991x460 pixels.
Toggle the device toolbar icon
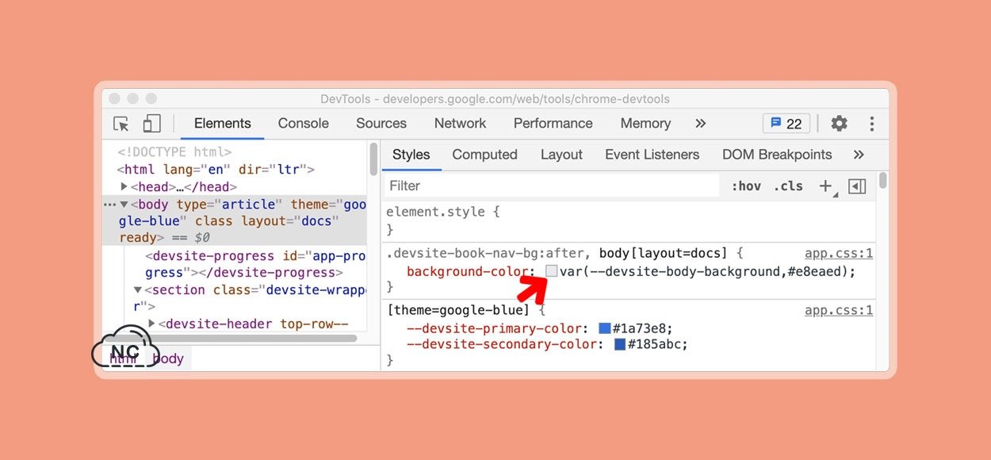tap(151, 124)
